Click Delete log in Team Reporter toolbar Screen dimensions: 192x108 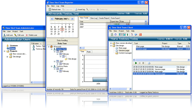(x=102, y=9)
